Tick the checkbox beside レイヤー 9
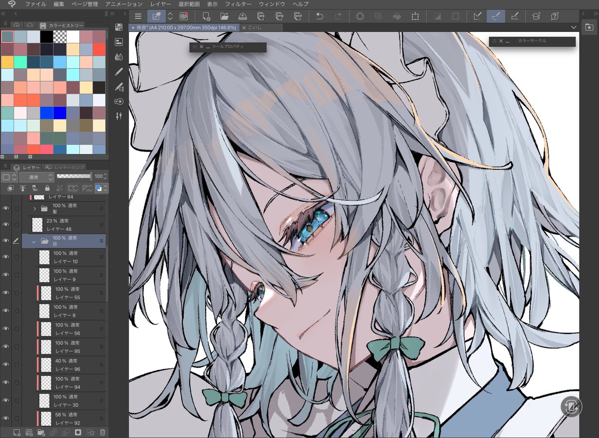Viewport: 599px width, 438px height. (17, 275)
